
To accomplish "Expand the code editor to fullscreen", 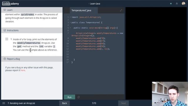I will (121, 11).
